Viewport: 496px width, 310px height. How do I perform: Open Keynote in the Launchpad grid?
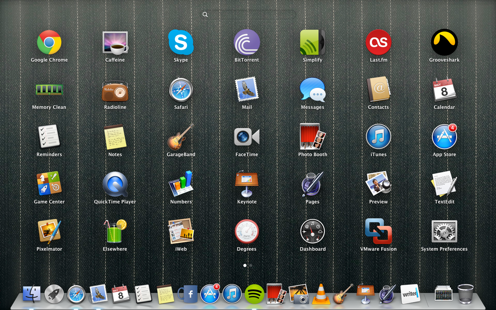pos(247,184)
